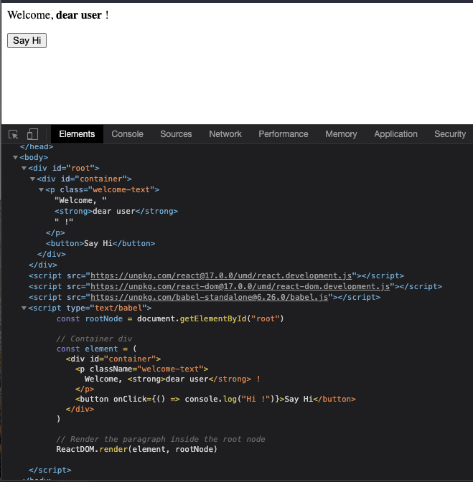Image resolution: width=473 pixels, height=482 pixels.
Task: Select the closing /head tag row
Action: click(x=37, y=147)
